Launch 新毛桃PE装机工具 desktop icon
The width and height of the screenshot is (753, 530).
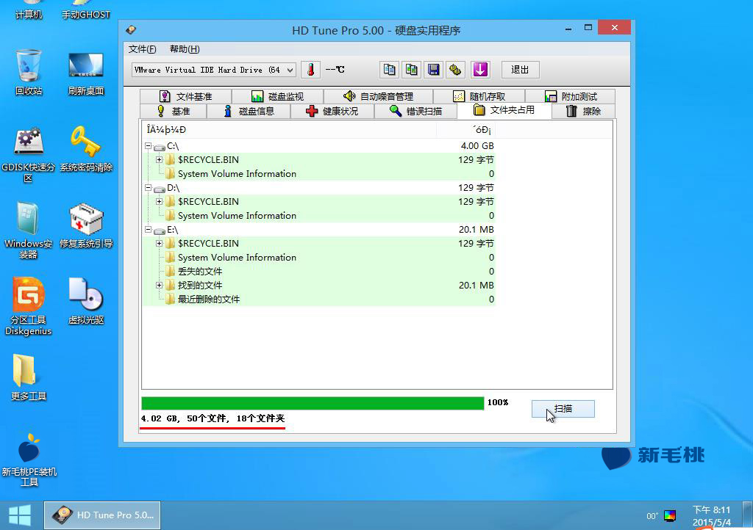(29, 460)
